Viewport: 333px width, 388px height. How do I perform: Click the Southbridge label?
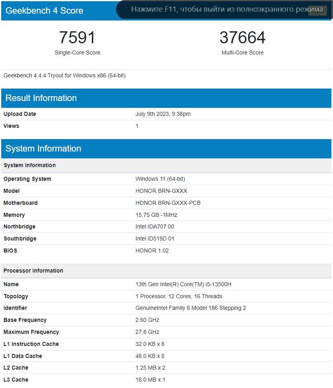click(20, 238)
